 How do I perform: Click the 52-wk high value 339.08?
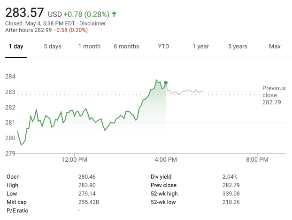click(x=231, y=193)
